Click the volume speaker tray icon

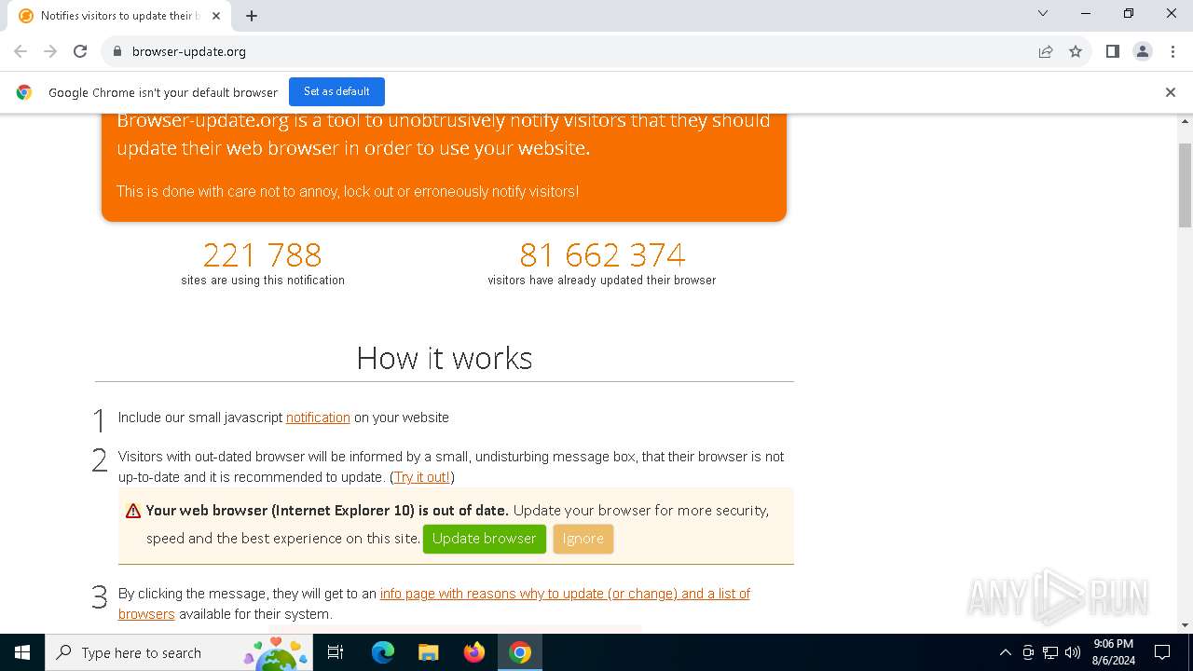1073,652
